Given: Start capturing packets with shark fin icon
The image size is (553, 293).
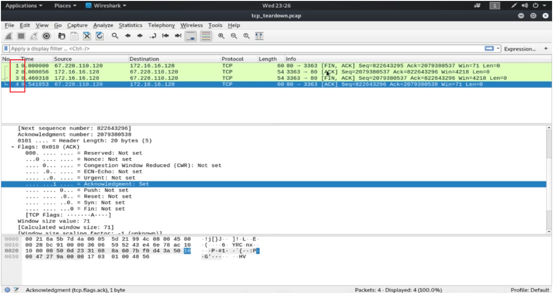Looking at the screenshot, I should click(9, 36).
